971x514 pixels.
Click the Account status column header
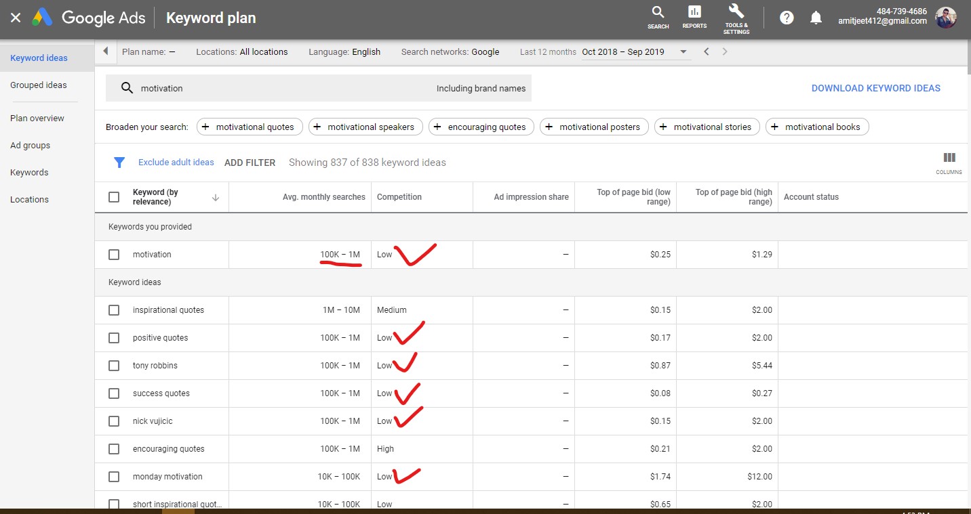(811, 197)
